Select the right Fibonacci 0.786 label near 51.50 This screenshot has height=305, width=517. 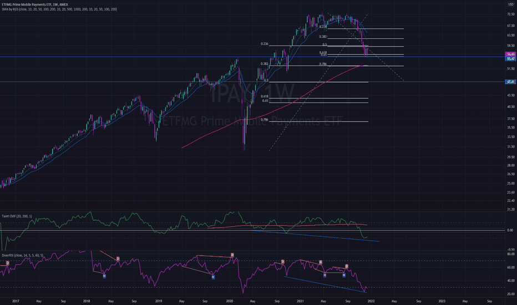(x=323, y=64)
